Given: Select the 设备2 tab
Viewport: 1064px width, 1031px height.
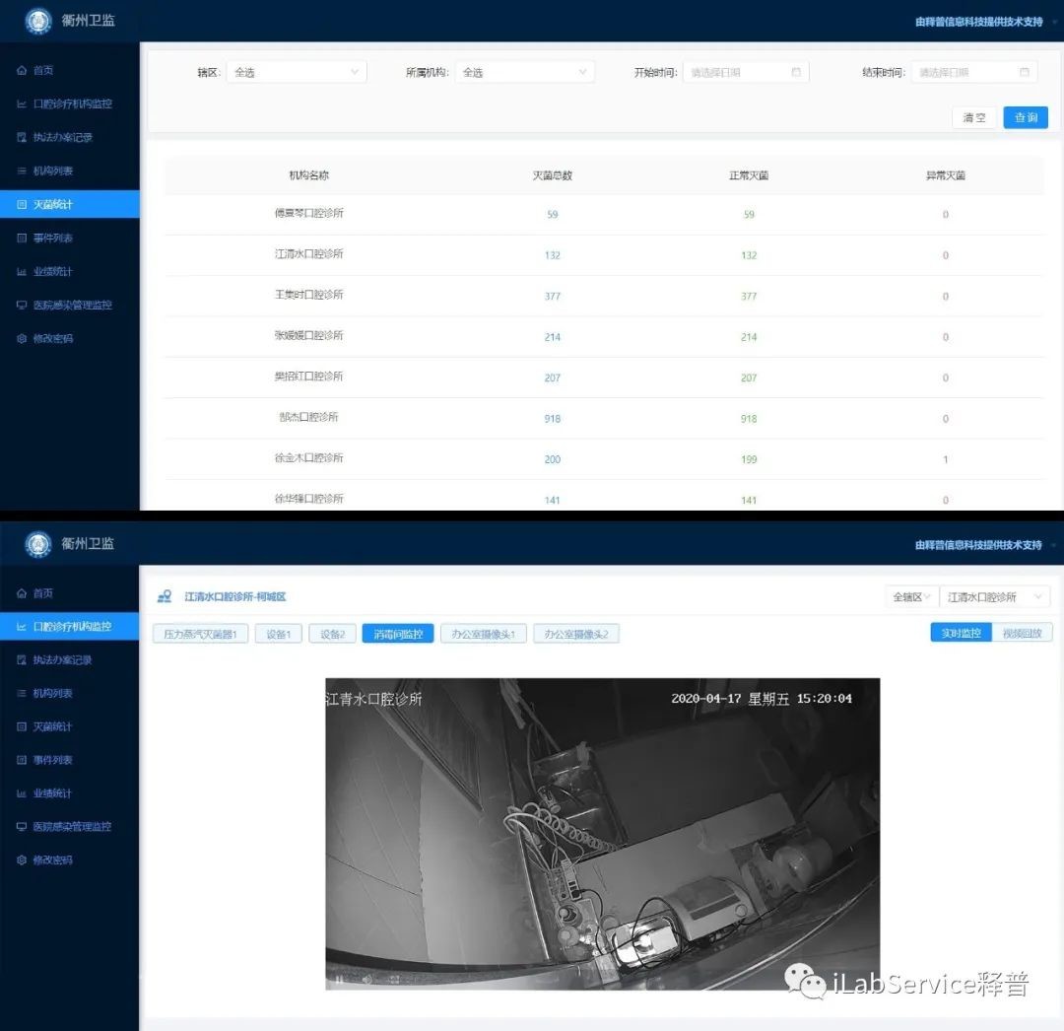Looking at the screenshot, I should point(333,634).
